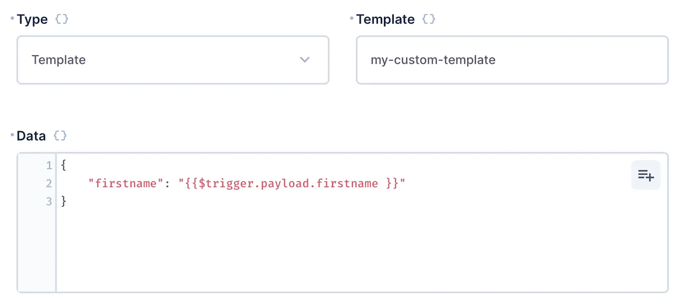Click the curly braces icon beside Template

(429, 19)
